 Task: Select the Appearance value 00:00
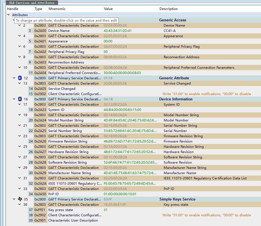tap(108, 41)
